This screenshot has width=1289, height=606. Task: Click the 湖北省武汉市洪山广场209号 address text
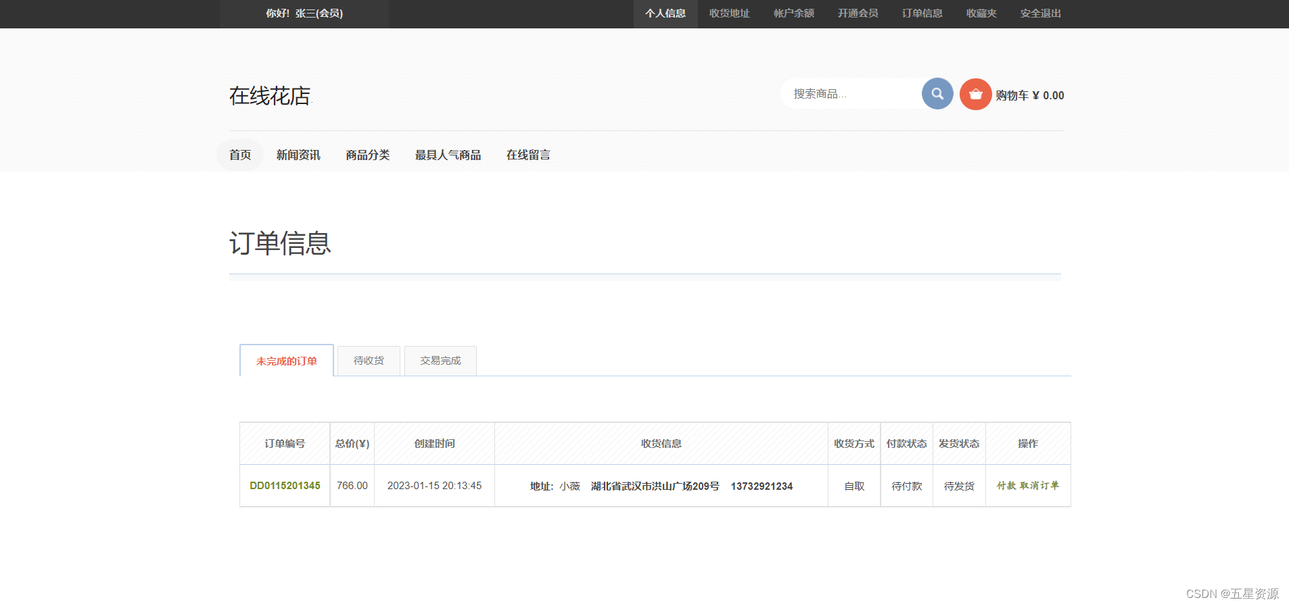click(x=655, y=486)
